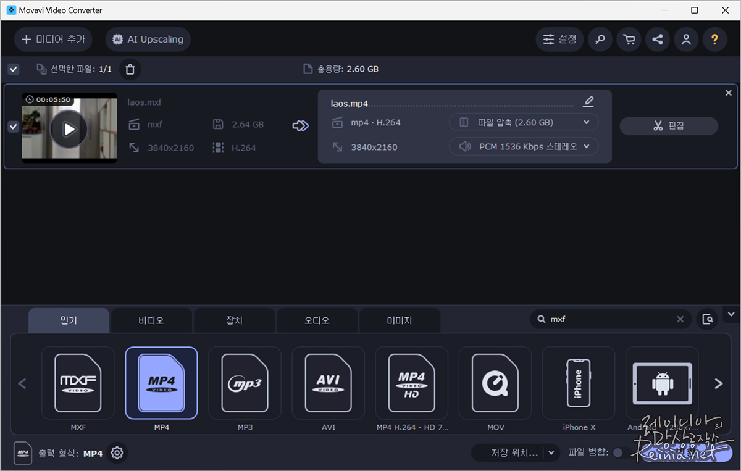Minimize the Movavi Video Converter window
Image resolution: width=741 pixels, height=471 pixels.
665,10
